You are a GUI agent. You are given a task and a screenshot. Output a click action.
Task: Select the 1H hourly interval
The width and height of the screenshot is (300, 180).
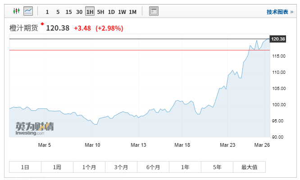pyautogui.click(x=90, y=12)
